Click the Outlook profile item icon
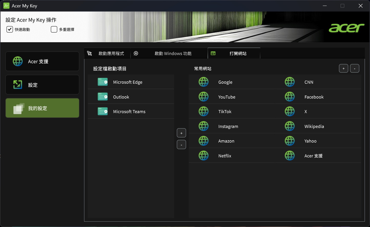Screen dimensions: 370x227 pyautogui.click(x=103, y=97)
